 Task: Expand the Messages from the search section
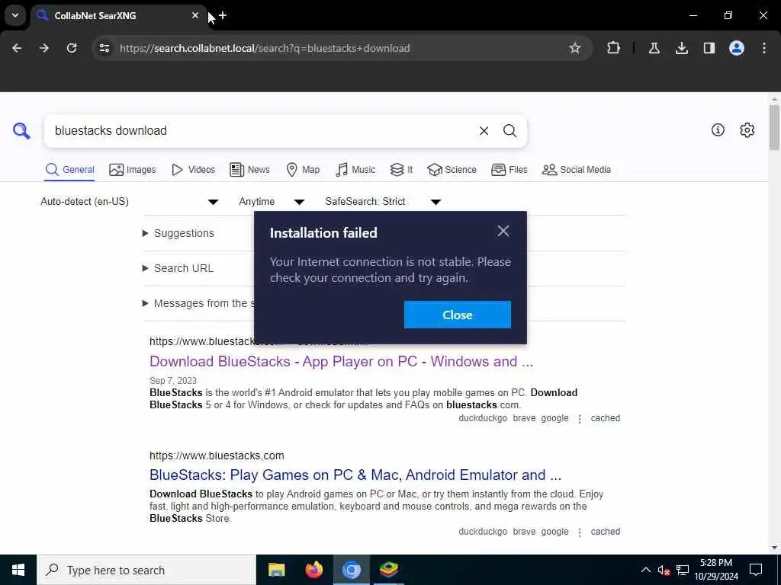click(199, 303)
